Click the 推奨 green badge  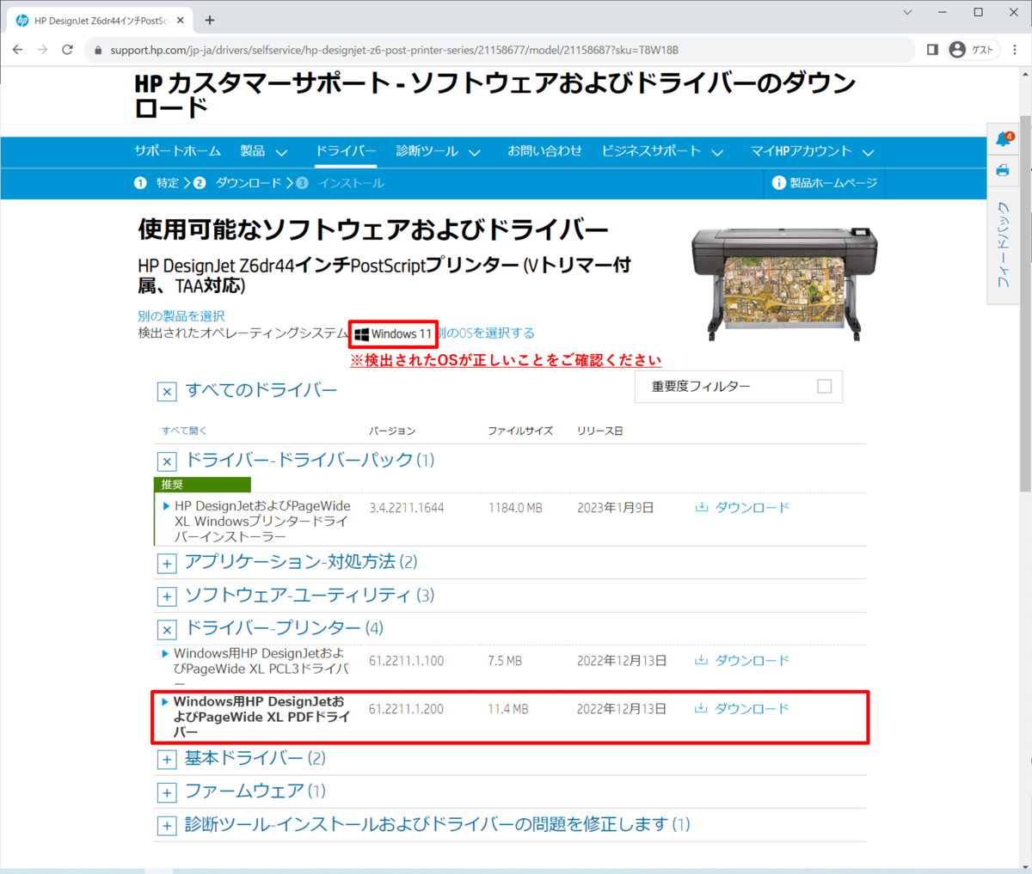pos(202,485)
